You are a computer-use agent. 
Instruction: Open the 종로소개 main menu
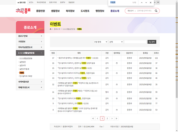115,11
